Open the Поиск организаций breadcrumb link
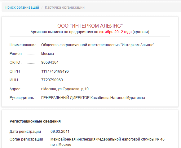 [x=22, y=7]
